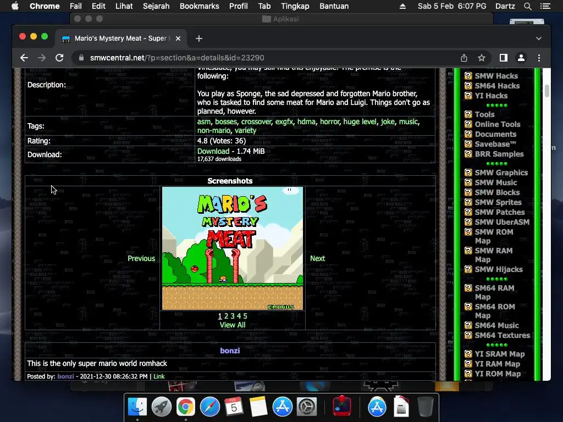Click the 'huge level' tag link
The height and width of the screenshot is (422, 563).
pyautogui.click(x=360, y=121)
